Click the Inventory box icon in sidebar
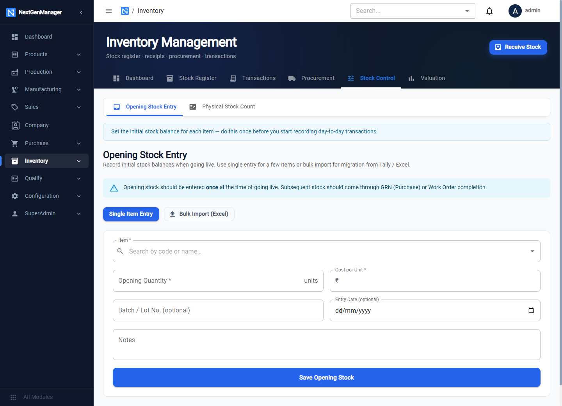Screen dimensions: 562x406 click(15, 161)
